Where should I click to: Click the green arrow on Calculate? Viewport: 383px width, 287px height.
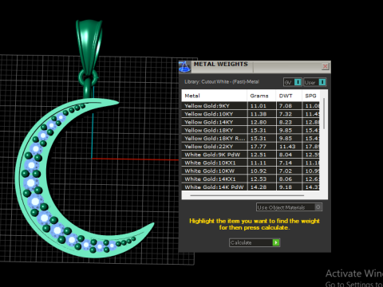point(276,242)
